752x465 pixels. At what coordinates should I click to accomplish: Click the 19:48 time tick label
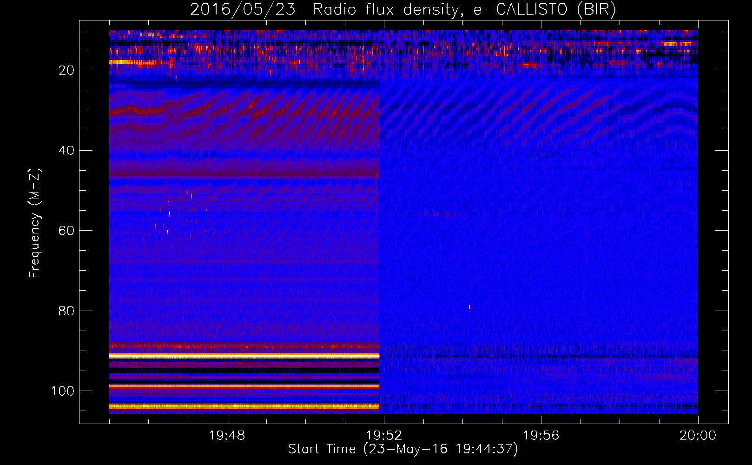pos(227,436)
